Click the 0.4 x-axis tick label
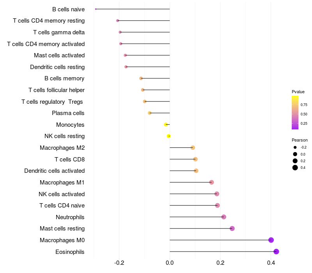Screen dimensions: 312x273 click(x=271, y=263)
